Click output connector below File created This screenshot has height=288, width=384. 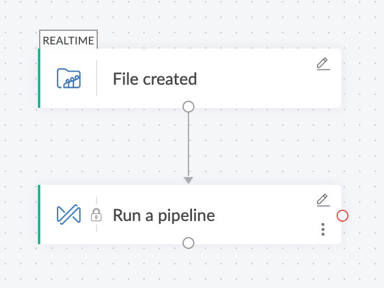tap(188, 107)
